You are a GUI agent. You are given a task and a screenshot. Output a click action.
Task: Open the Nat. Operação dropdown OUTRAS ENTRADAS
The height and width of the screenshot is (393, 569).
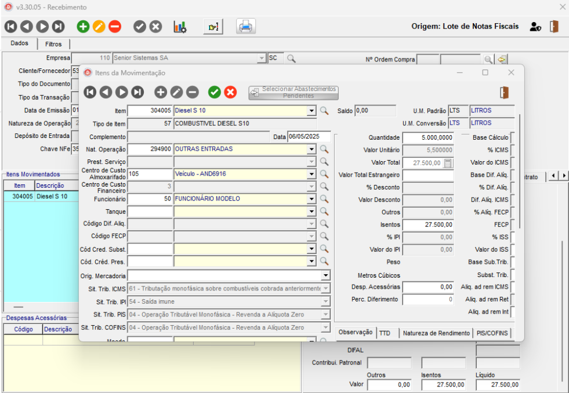(312, 149)
